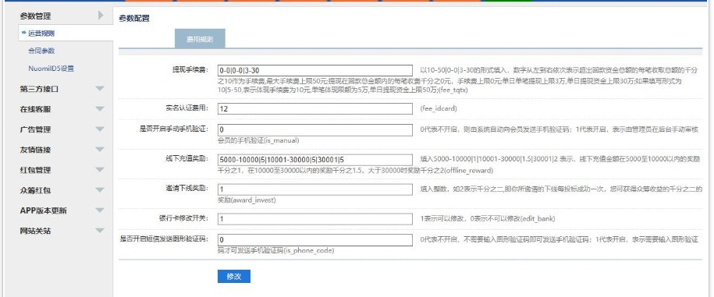Image resolution: width=714 pixels, height=297 pixels.
Task: Expand the 在线客服 menu arrow
Action: coord(100,109)
